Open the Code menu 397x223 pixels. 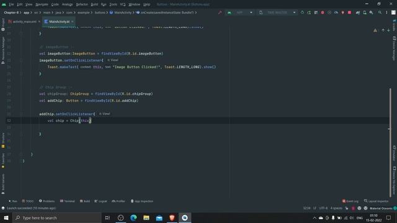(x=55, y=4)
